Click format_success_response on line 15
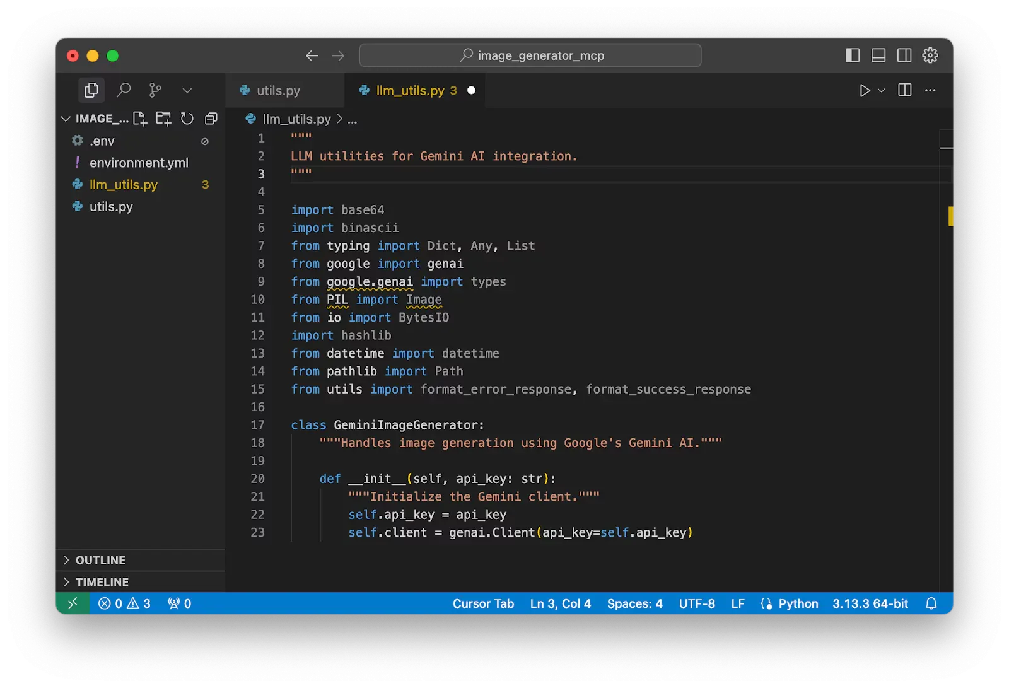This screenshot has height=688, width=1009. click(668, 389)
